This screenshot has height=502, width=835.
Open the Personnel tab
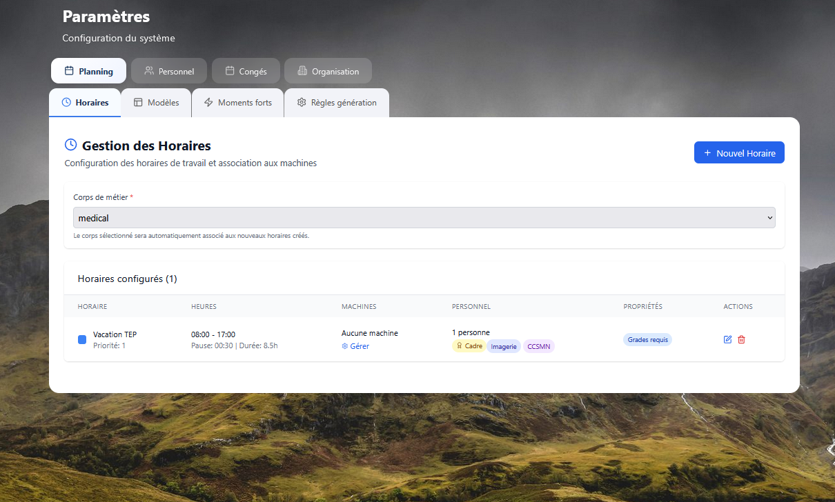(x=169, y=71)
